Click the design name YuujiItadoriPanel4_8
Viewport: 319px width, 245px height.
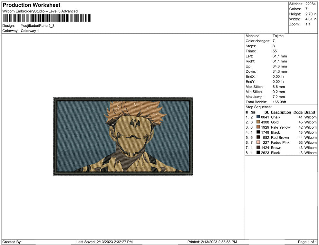38,26
